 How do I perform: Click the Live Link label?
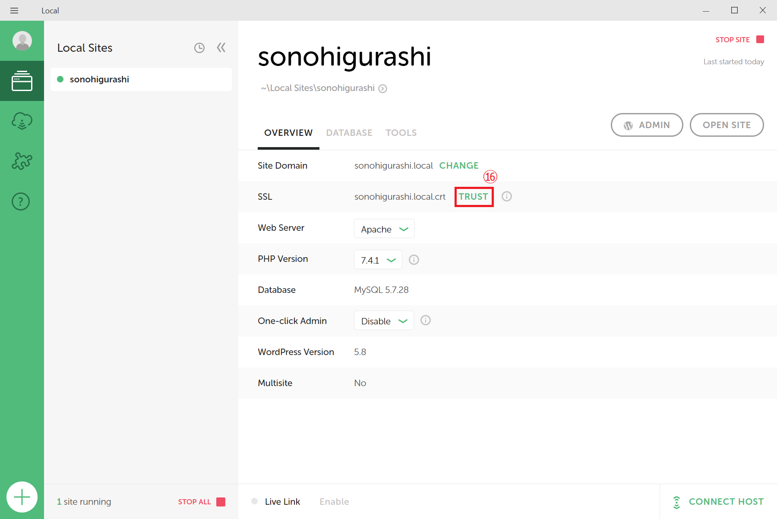282,502
